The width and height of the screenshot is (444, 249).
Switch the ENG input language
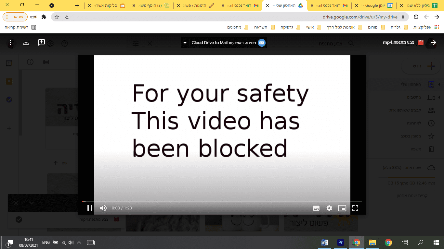46,242
